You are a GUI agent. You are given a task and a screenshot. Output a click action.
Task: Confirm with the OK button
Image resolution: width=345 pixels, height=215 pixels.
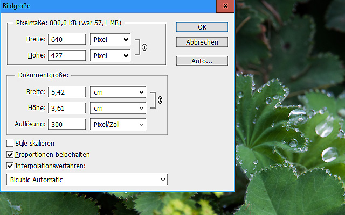tap(202, 27)
